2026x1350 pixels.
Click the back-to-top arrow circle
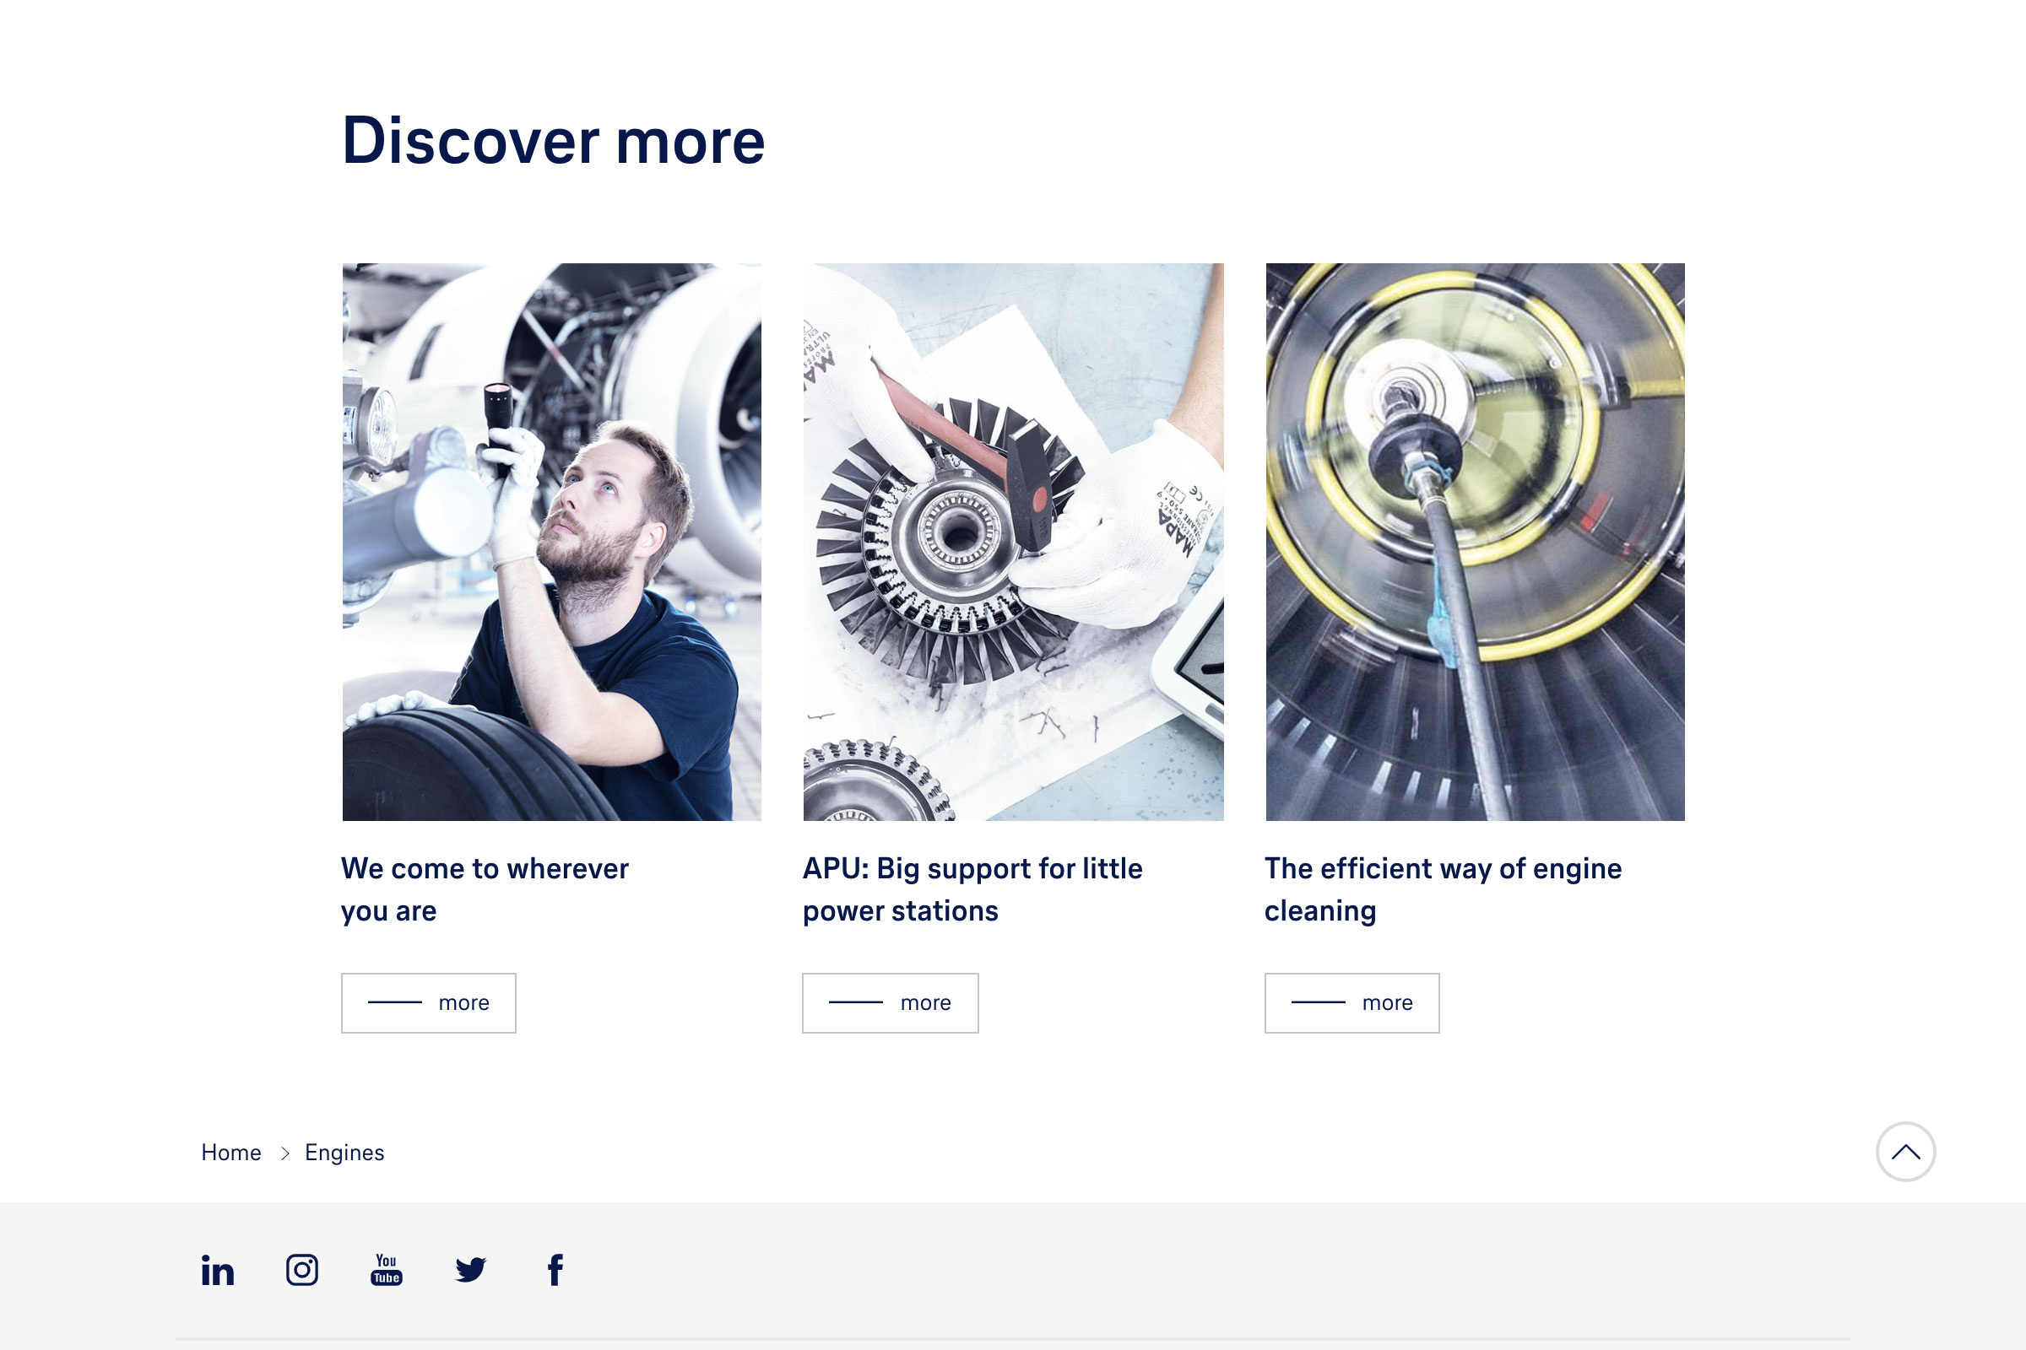[x=1905, y=1152]
